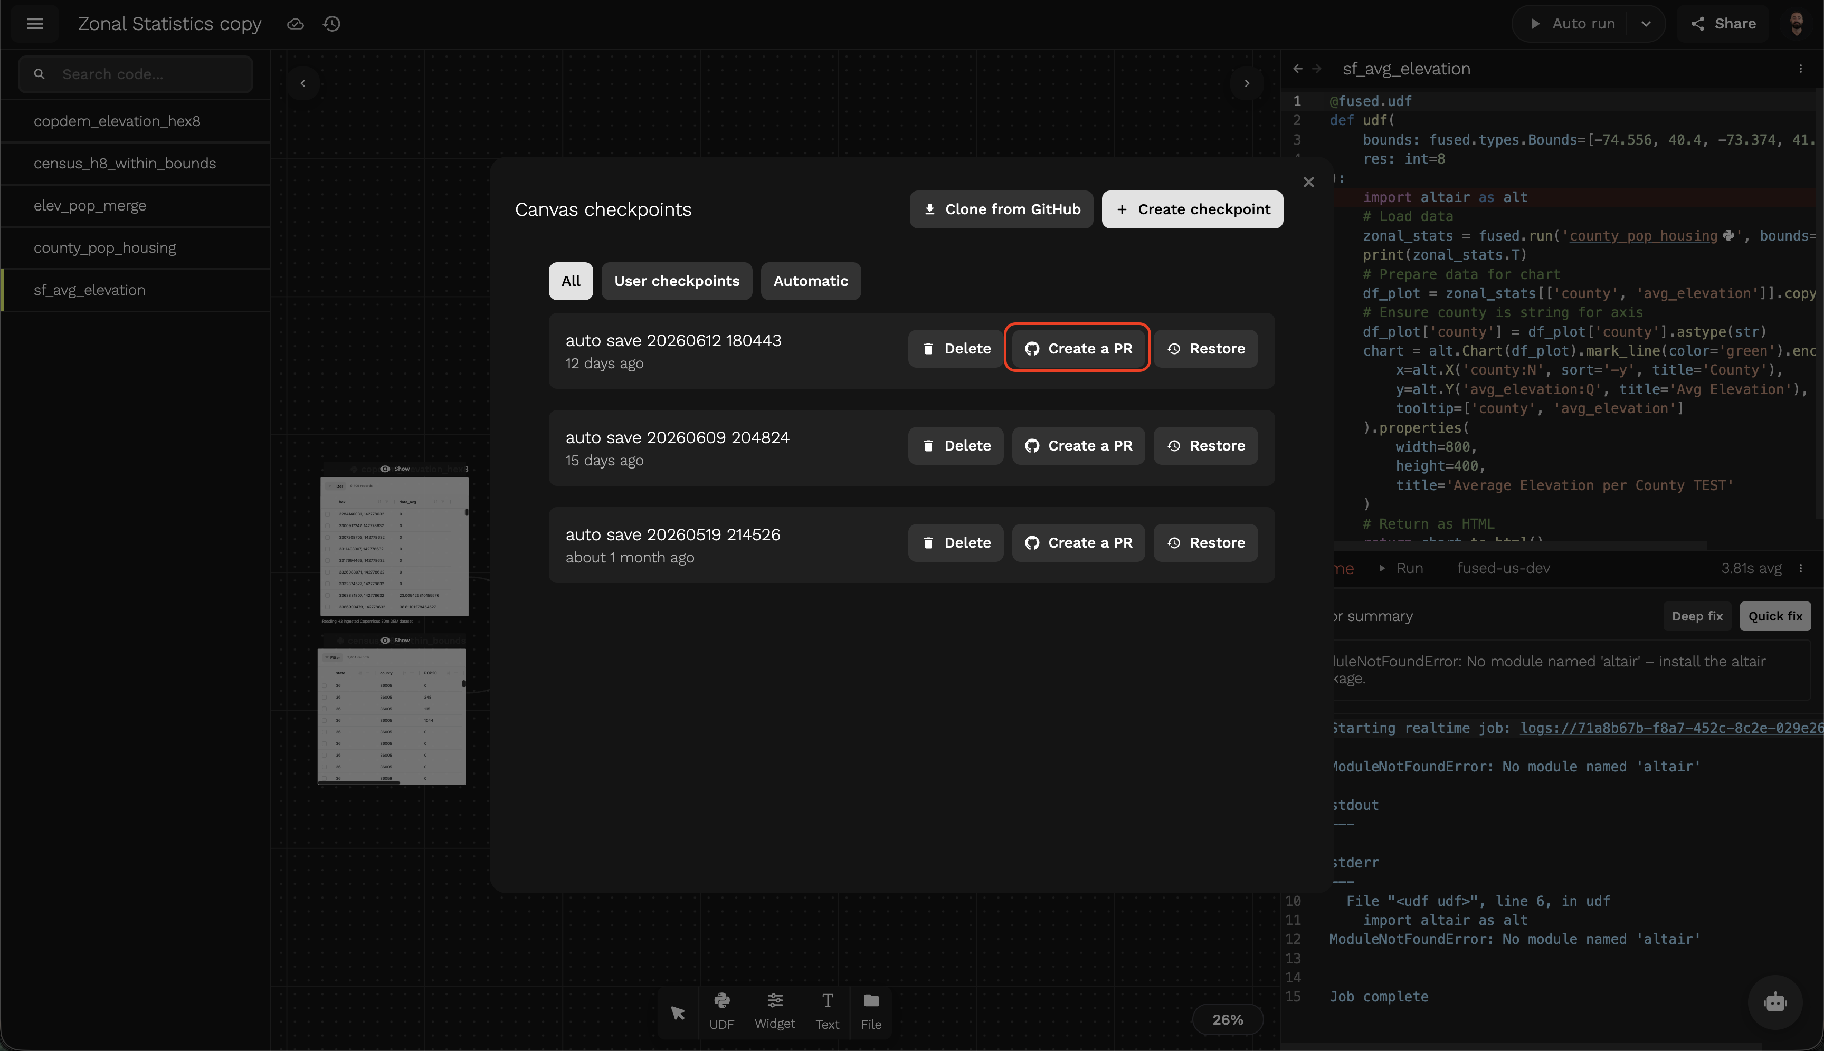Restore auto save 20260612 180443

pos(1205,349)
